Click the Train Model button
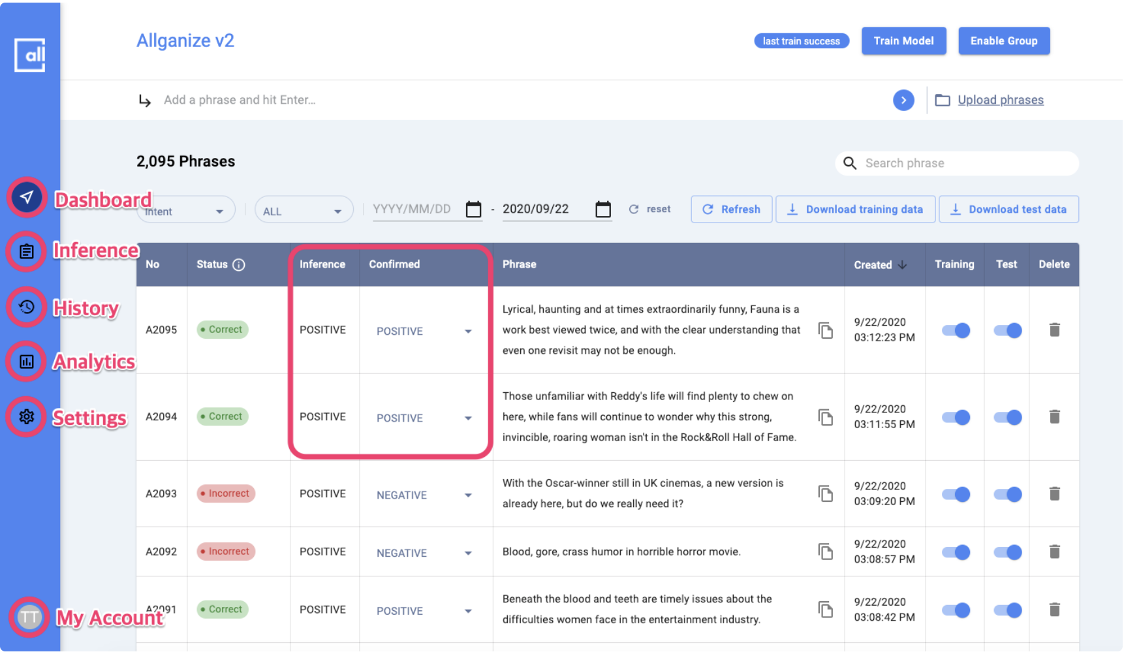 (x=903, y=41)
